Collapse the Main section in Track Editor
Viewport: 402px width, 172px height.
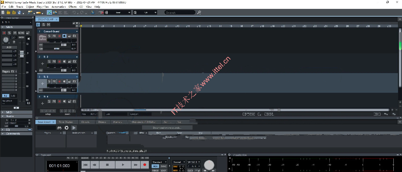[3, 27]
